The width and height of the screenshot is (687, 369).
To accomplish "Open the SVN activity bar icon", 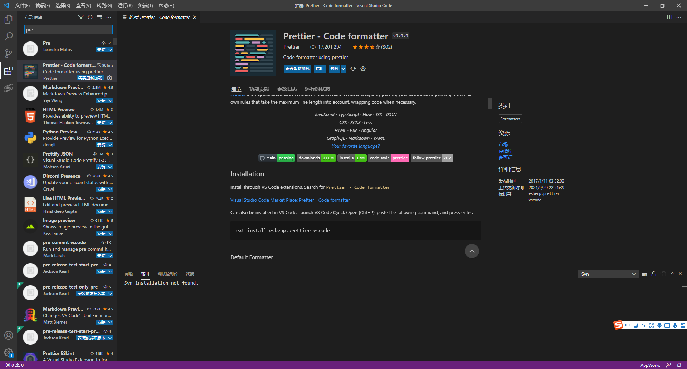I will point(9,88).
